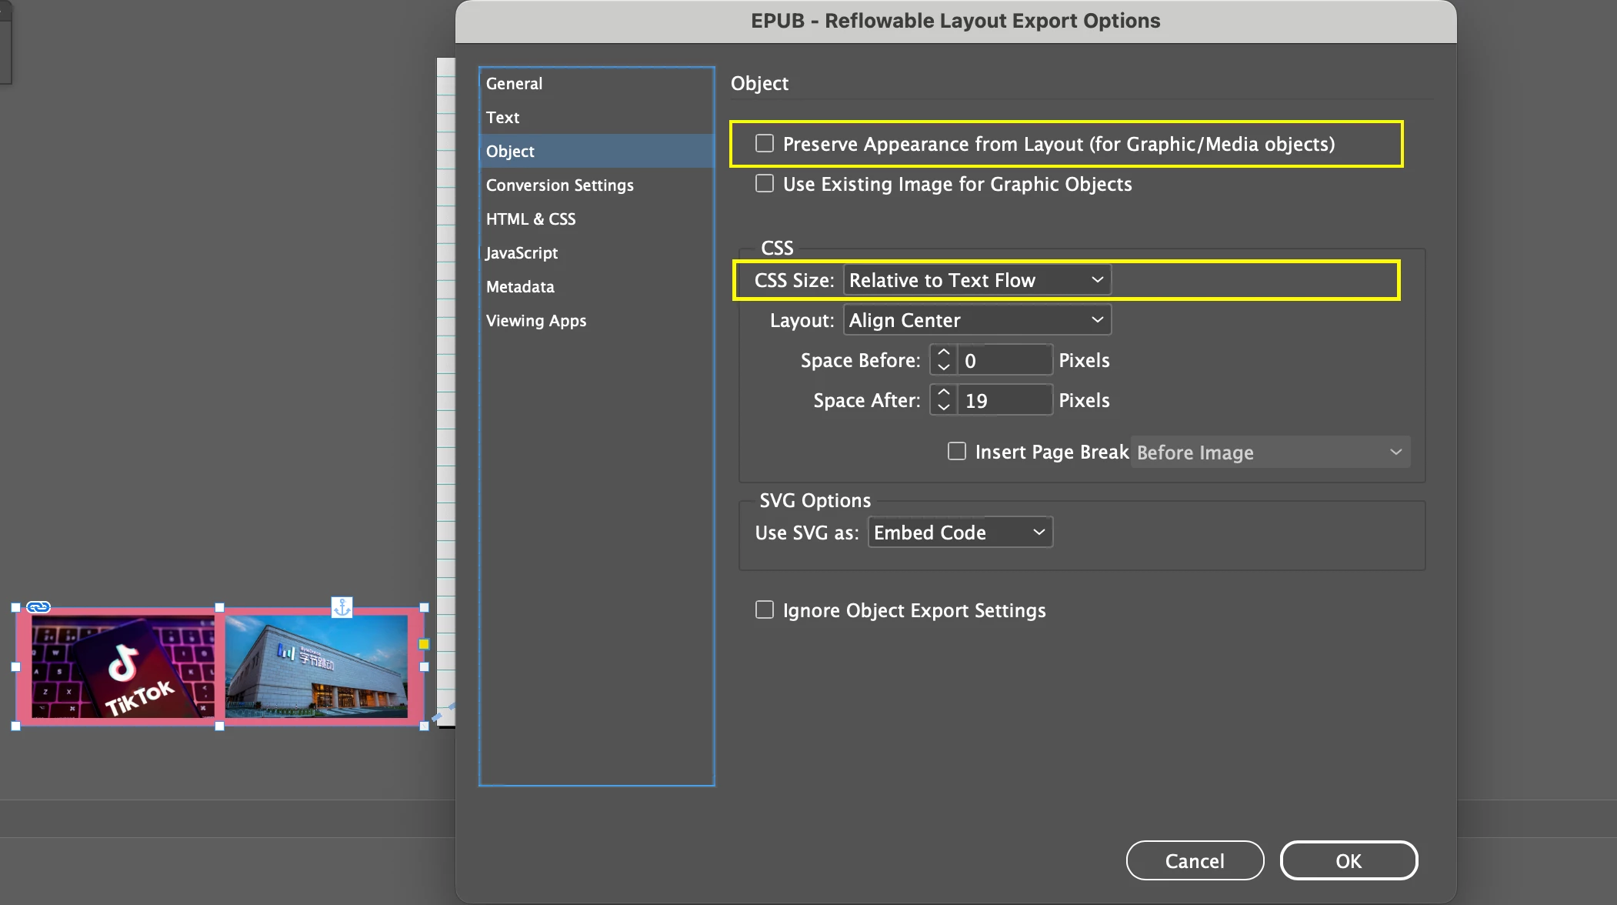
Task: Open the Layout Align Center dropdown
Action: pyautogui.click(x=976, y=320)
